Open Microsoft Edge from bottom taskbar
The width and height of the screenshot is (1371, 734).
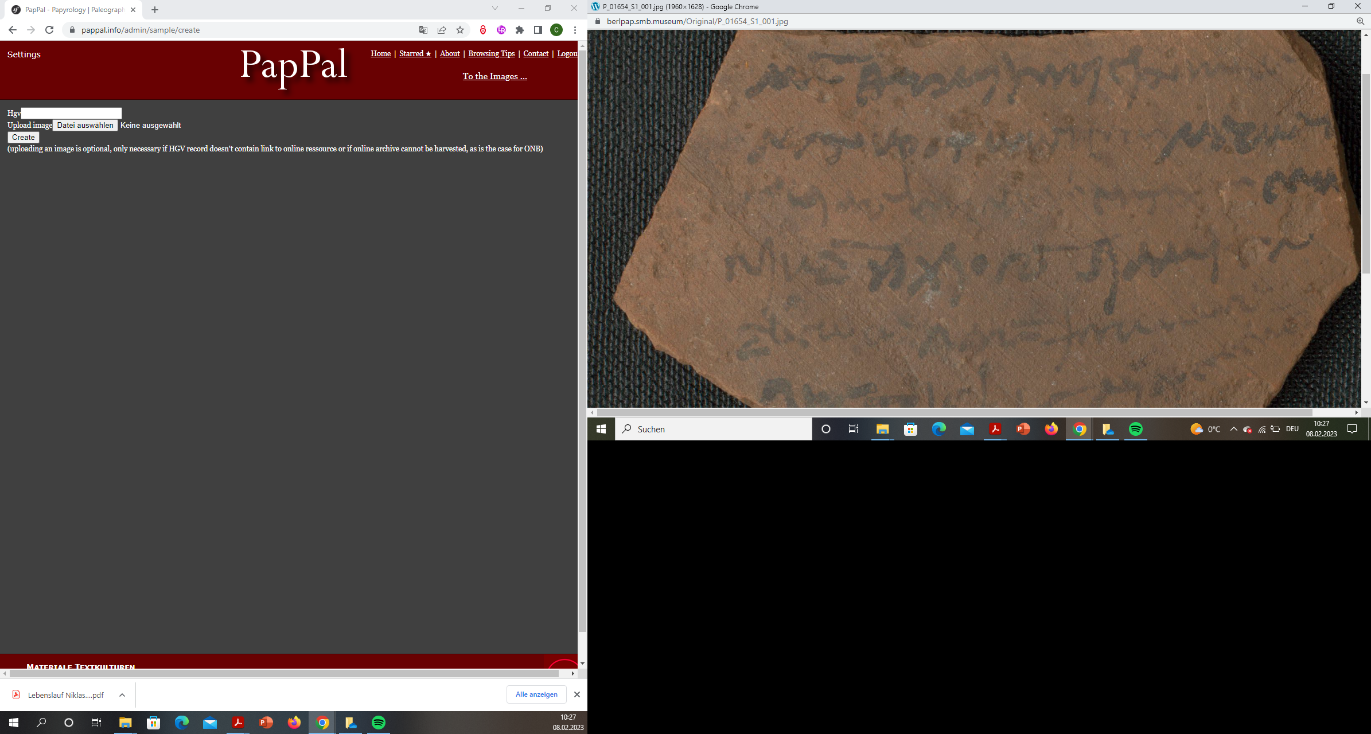point(181,723)
